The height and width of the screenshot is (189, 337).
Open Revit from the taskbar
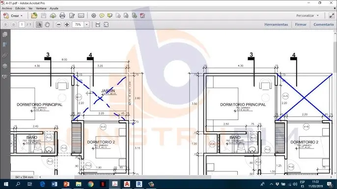[139, 184]
